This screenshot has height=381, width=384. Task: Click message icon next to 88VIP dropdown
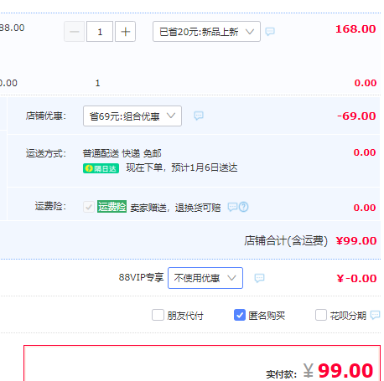click(259, 278)
